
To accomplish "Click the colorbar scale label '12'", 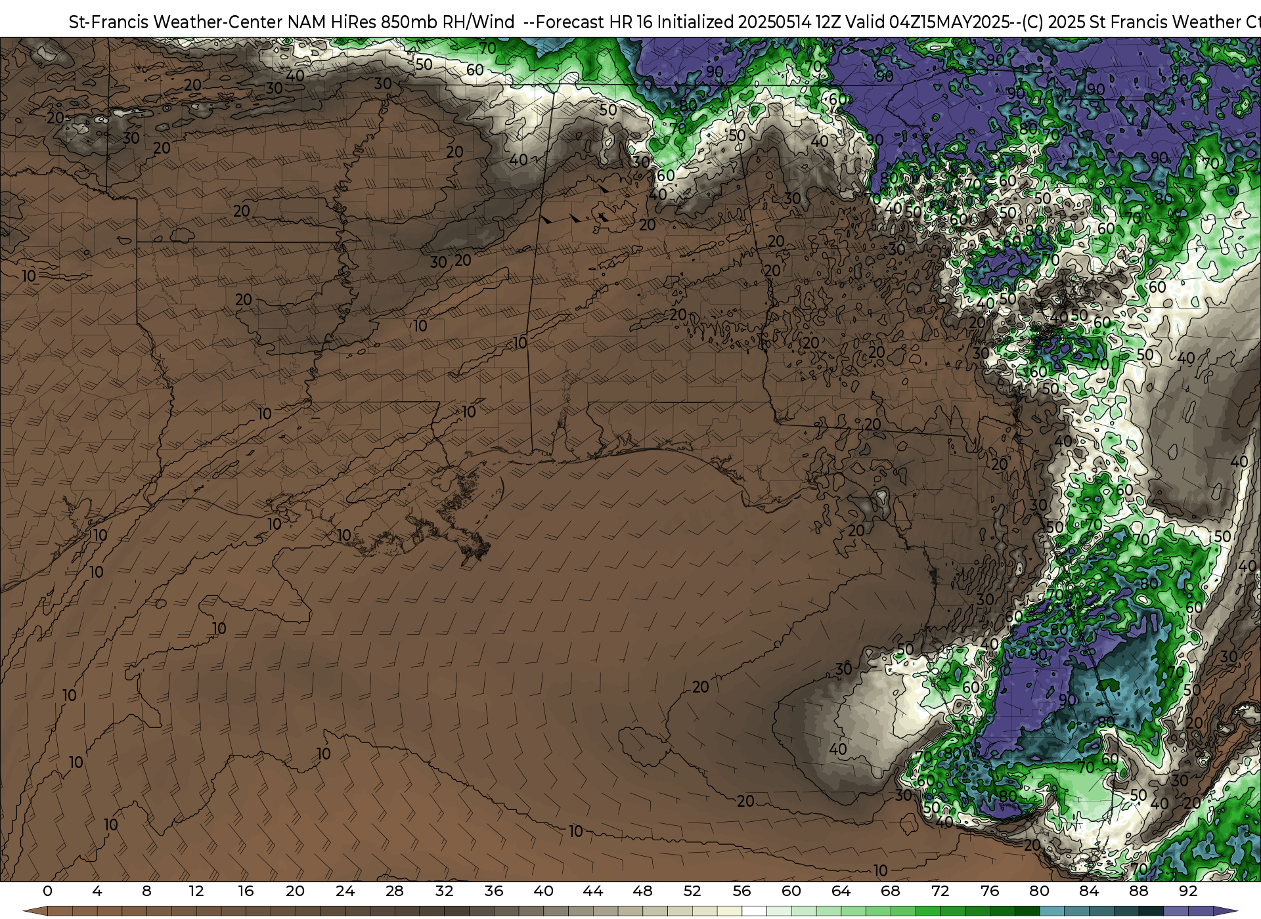I will (x=196, y=891).
